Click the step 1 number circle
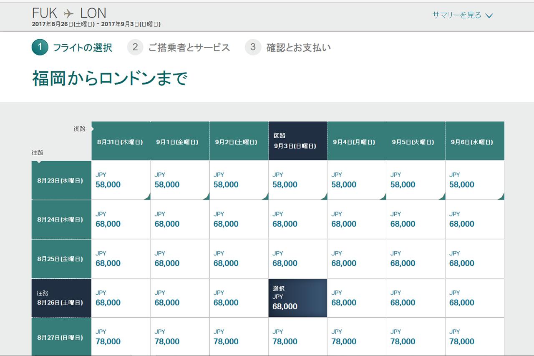The image size is (534, 356). pos(40,47)
